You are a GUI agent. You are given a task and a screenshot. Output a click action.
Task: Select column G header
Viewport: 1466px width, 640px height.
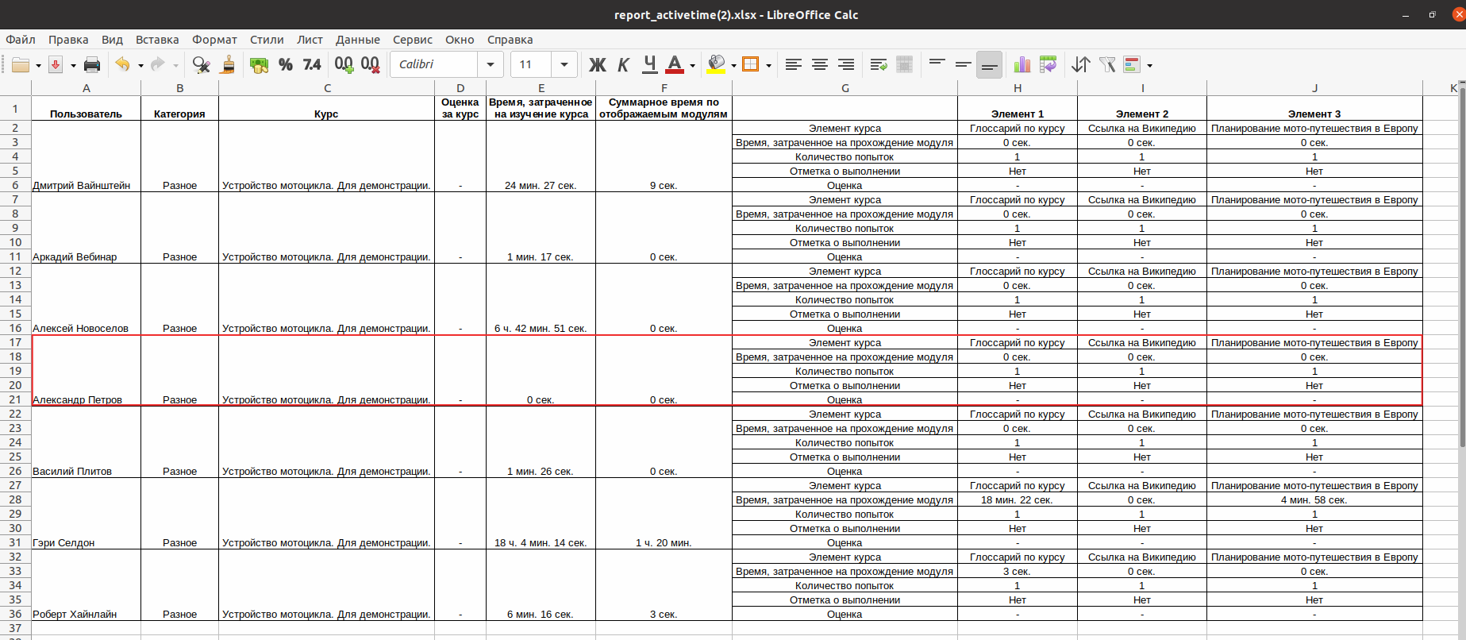tap(845, 88)
